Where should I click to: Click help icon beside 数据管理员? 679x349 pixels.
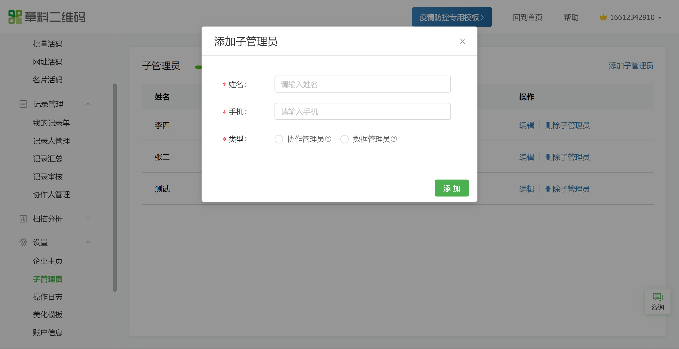click(394, 139)
